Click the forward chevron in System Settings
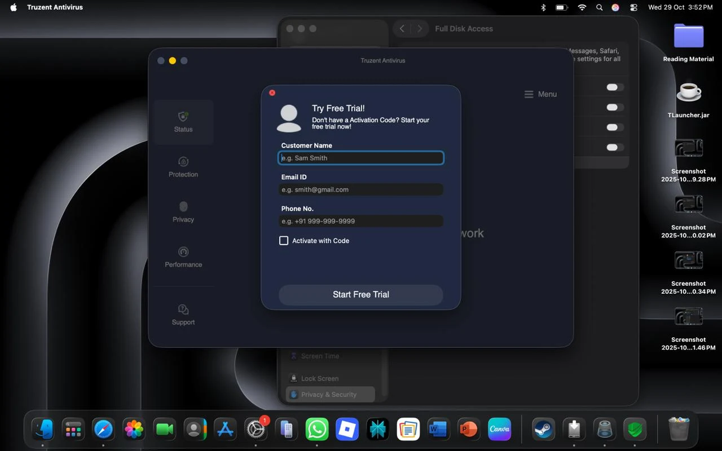 [x=420, y=29]
